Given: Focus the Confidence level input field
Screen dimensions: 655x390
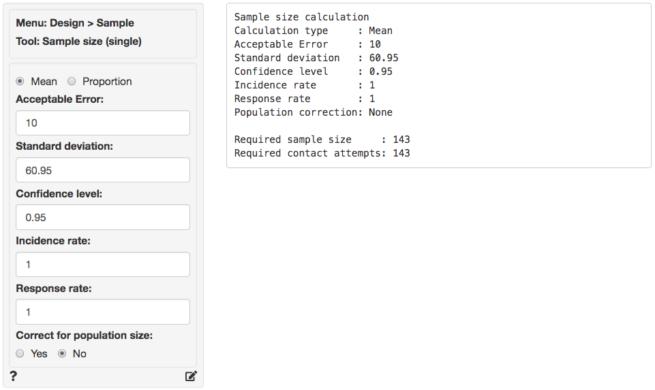Looking at the screenshot, I should 103,217.
